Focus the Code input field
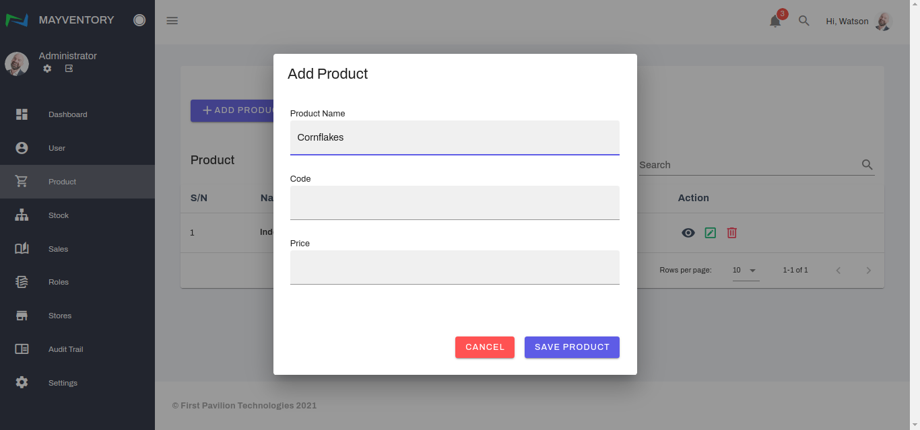920x430 pixels. (x=455, y=203)
